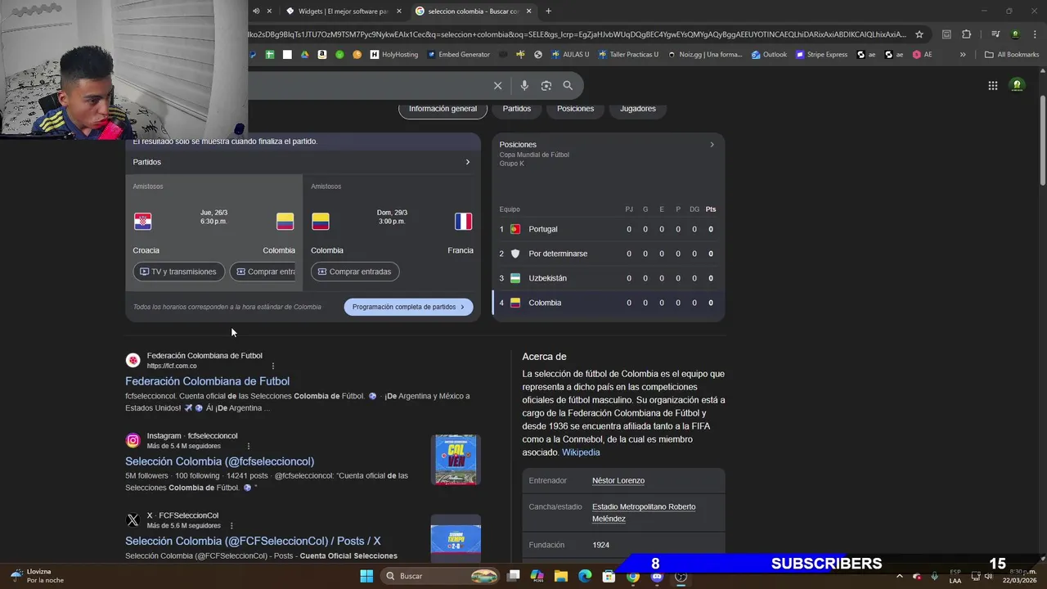
Task: Switch to the Partidos chip
Action: 517,108
